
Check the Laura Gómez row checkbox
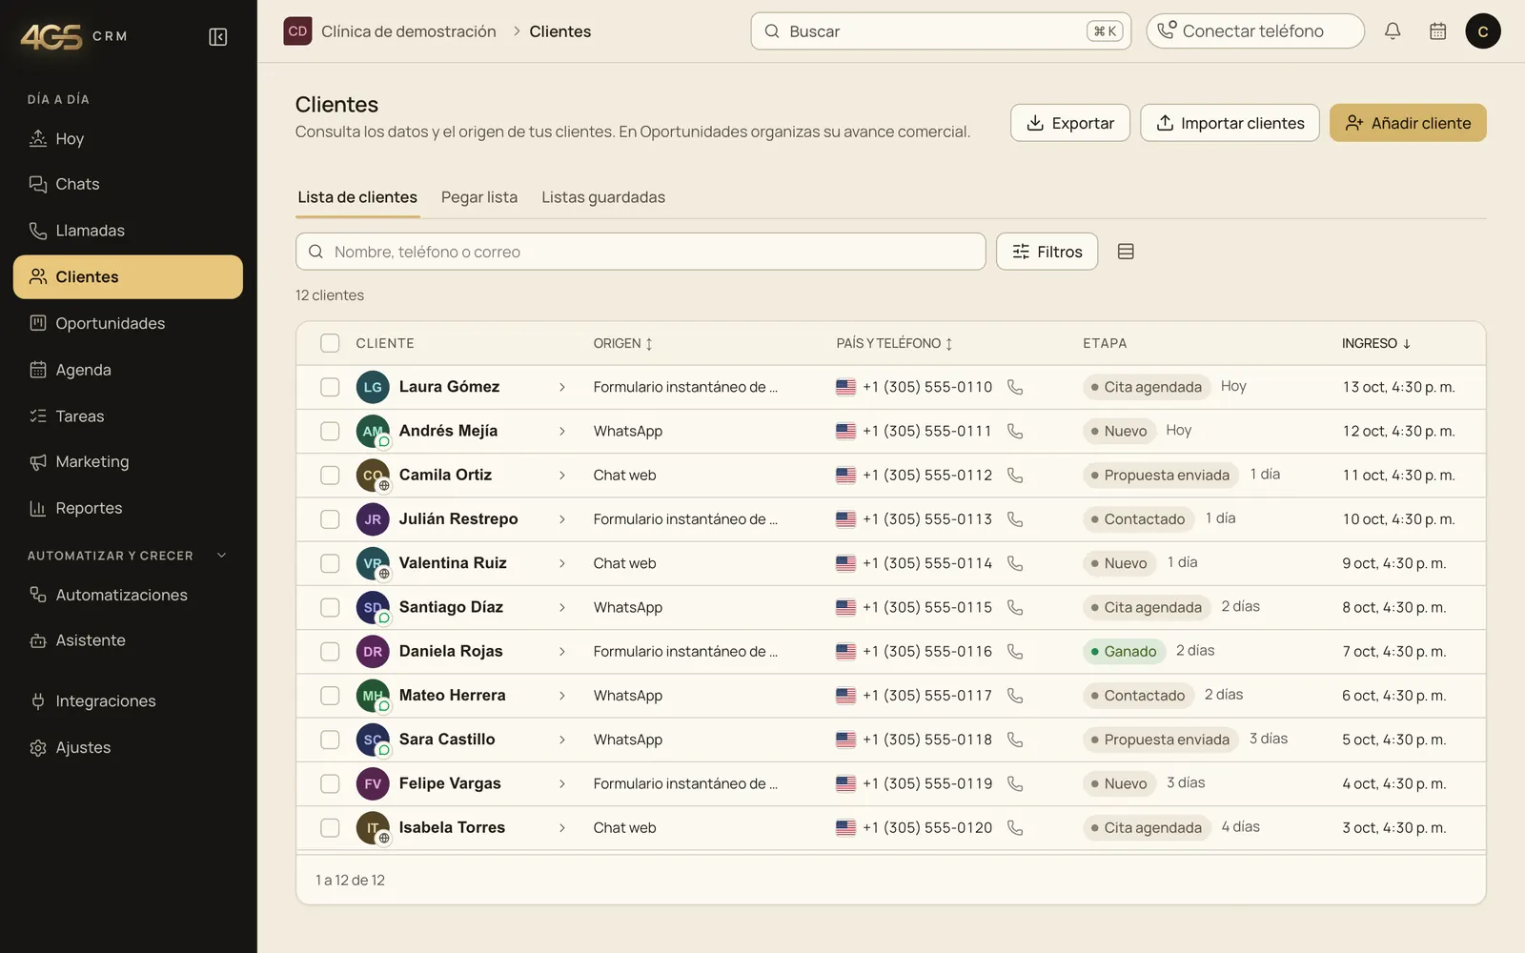coord(330,387)
